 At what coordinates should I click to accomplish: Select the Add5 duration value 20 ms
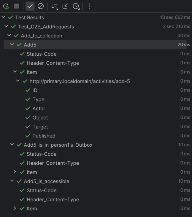(184, 45)
